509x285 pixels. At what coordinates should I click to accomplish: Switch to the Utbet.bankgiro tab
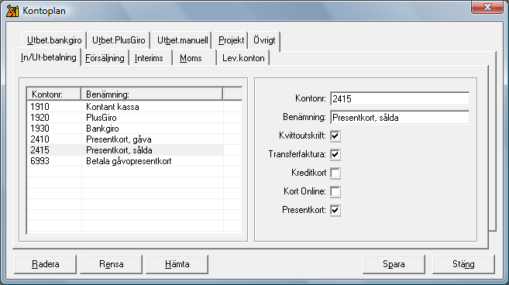(54, 40)
